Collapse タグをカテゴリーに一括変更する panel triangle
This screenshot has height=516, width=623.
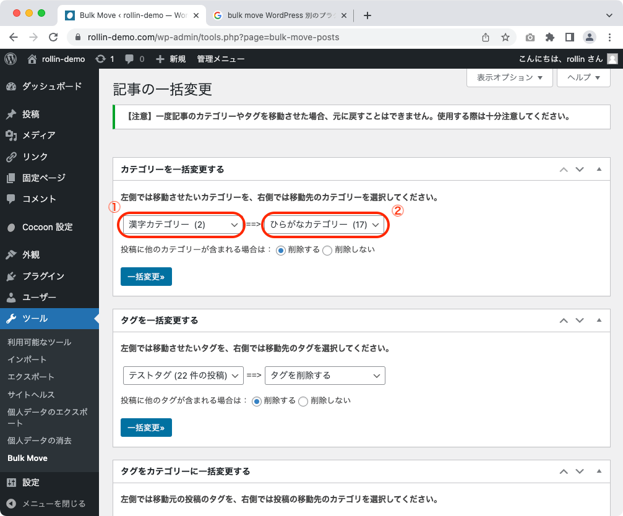[x=599, y=471]
